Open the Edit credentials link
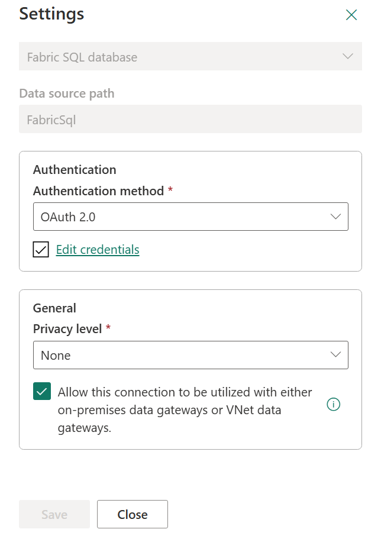381x542 pixels. [x=98, y=250]
